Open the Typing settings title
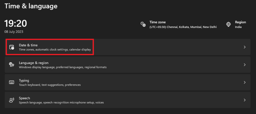Screen dimensions: 256x114 pyautogui.click(x=24, y=80)
